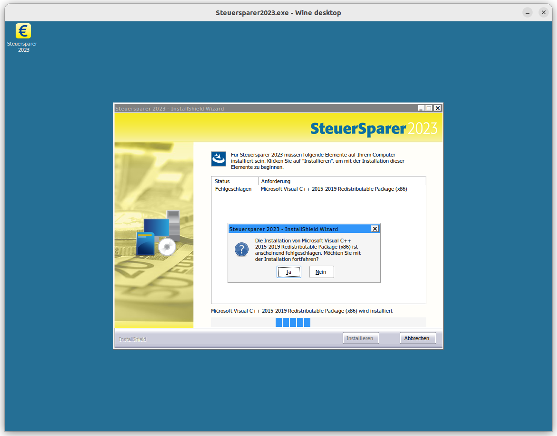Click the main wizard window title bar text
Screen dimensions: 557x436
(x=170, y=109)
